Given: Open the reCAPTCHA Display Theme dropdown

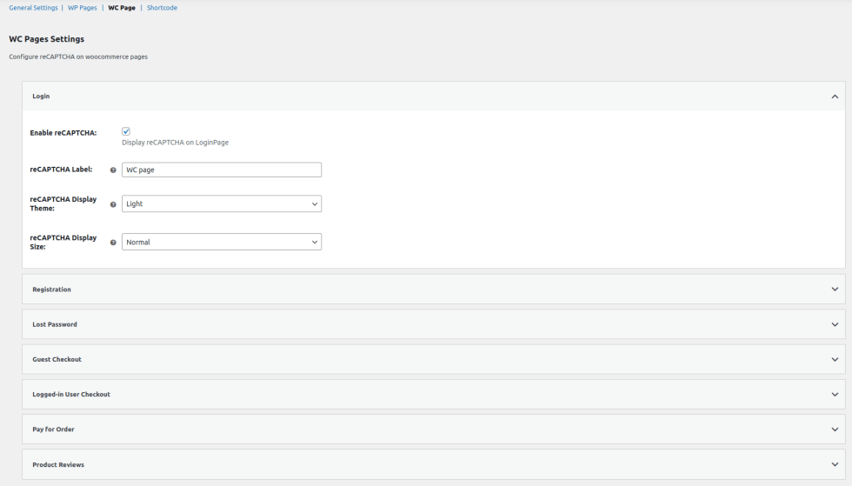Looking at the screenshot, I should point(222,203).
